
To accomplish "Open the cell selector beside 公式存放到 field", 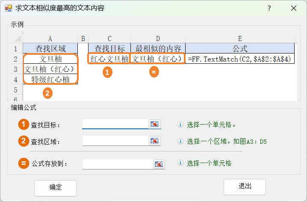I will [x=159, y=164].
